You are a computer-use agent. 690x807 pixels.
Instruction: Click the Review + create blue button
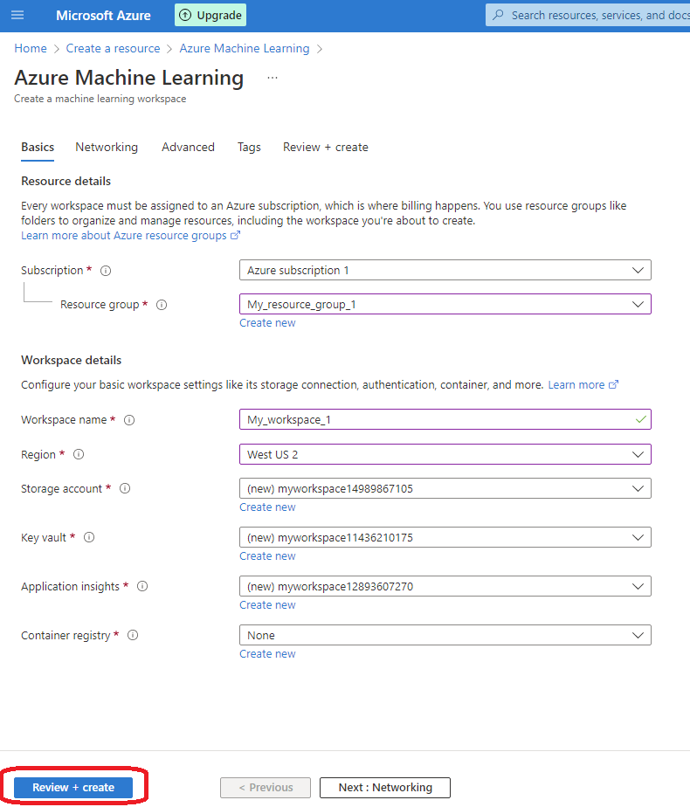[73, 788]
